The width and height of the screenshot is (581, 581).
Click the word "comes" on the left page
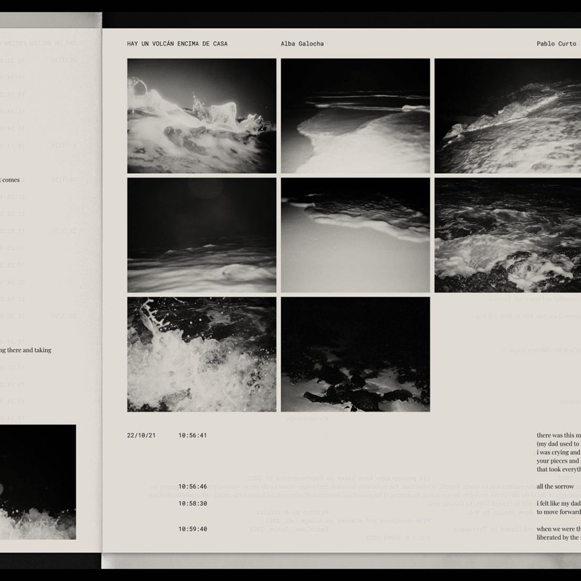pos(10,180)
